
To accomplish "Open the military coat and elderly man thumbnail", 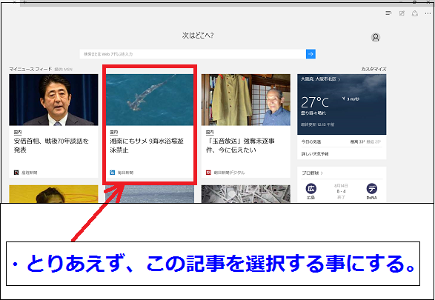I will [246, 100].
